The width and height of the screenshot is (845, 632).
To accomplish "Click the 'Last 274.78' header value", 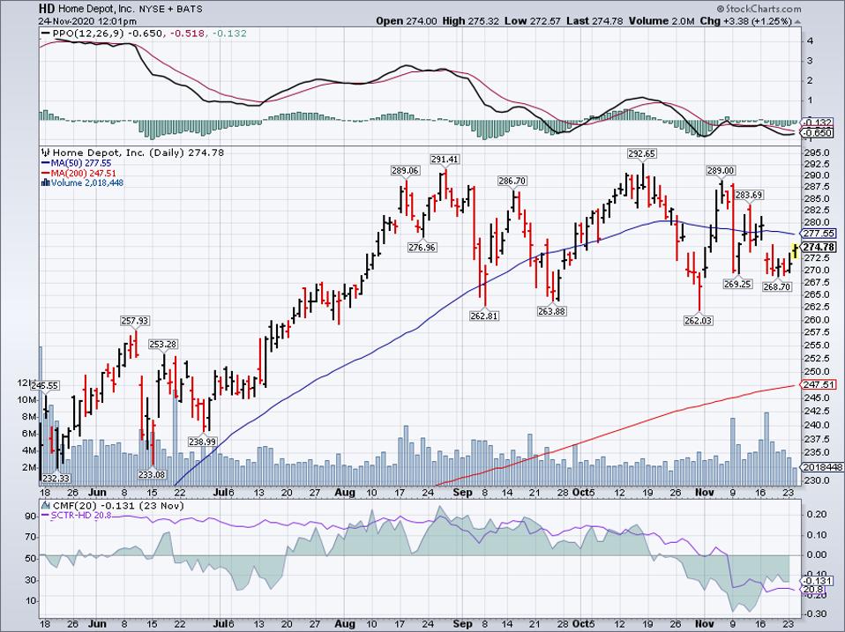I will coord(595,21).
